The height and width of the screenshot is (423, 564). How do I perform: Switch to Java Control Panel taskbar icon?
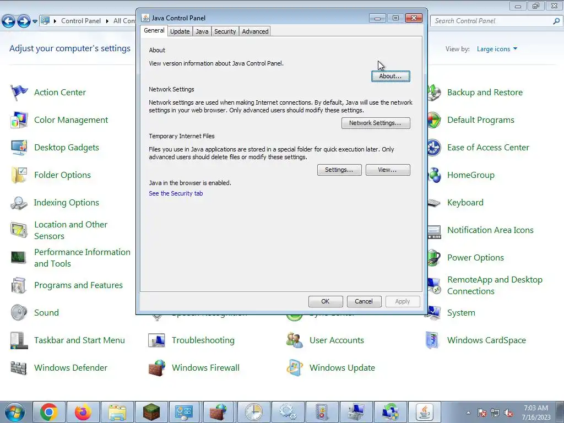[x=425, y=412]
